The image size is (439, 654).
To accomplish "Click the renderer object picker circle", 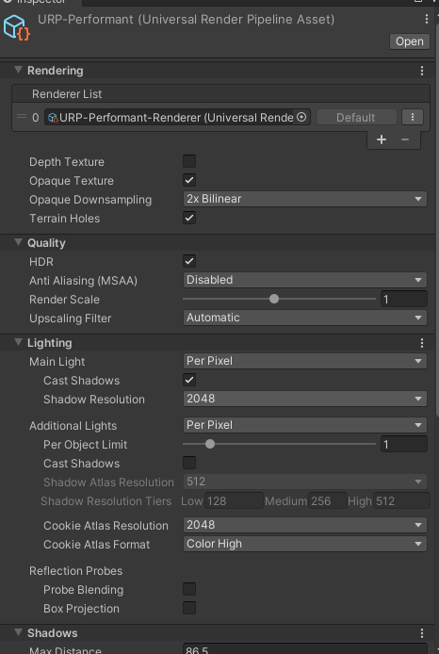I will (x=301, y=117).
